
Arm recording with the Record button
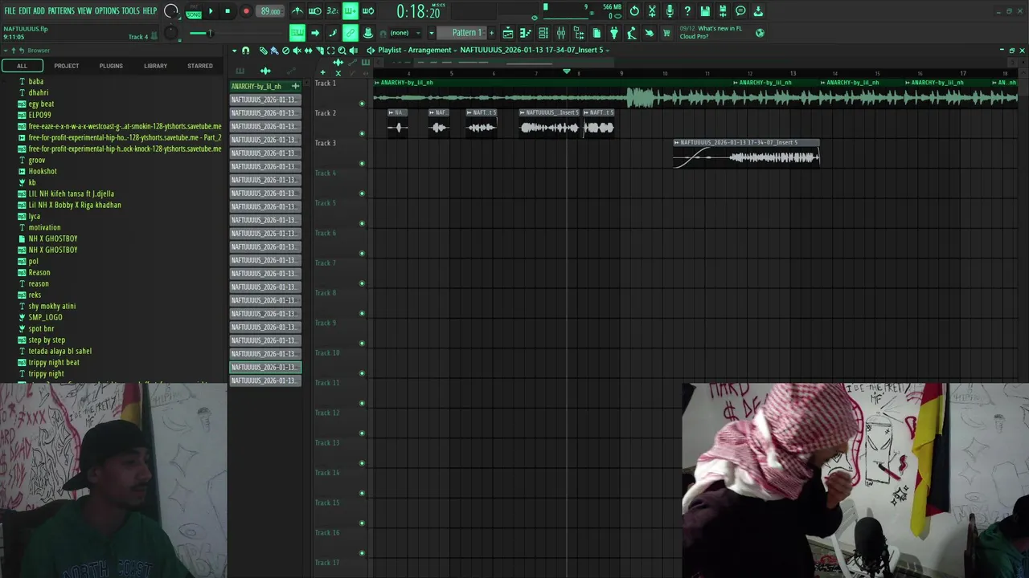[246, 11]
